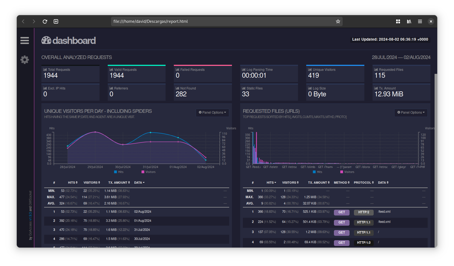Sort requested files by DATA column
454x266 pixels.
click(383, 183)
